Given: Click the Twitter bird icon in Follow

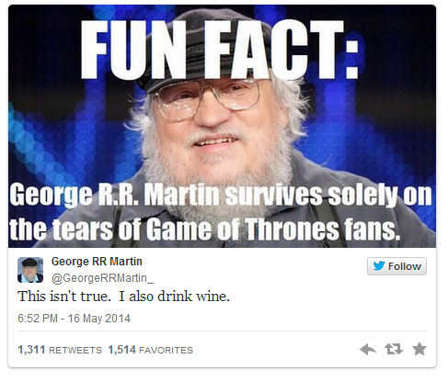Looking at the screenshot, I should tap(379, 266).
